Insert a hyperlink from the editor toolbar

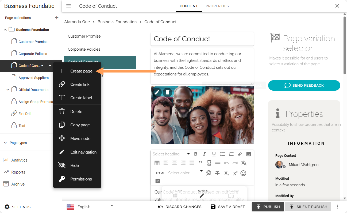(240, 154)
